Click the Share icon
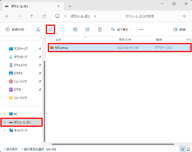This screenshot has width=192, height=152. (88, 29)
